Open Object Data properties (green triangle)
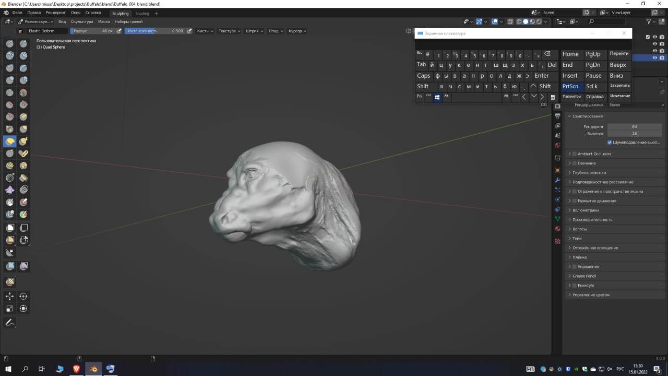The width and height of the screenshot is (668, 376). 557,219
